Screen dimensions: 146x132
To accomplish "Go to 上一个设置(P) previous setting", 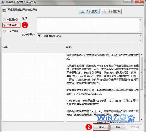I will [89, 11].
